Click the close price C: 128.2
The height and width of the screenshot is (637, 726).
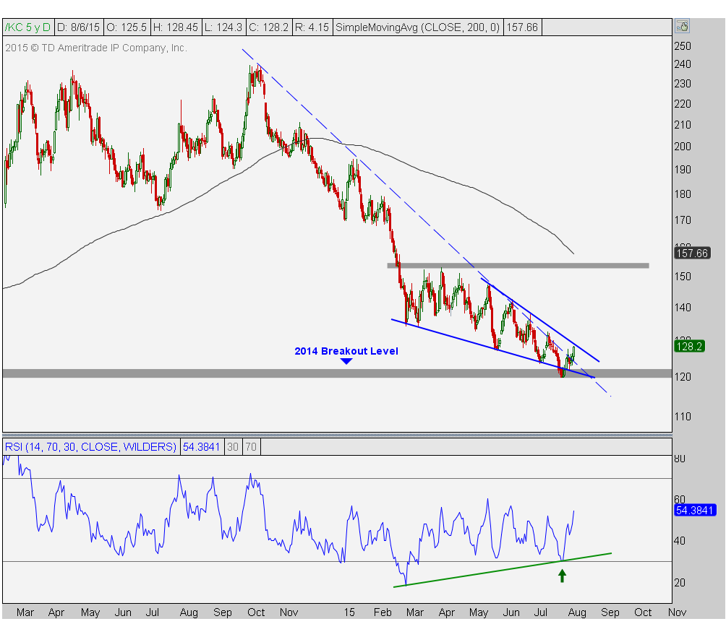pos(269,27)
